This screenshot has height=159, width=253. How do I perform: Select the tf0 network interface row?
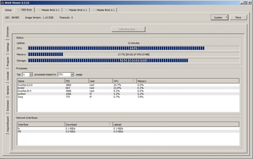click(x=76, y=131)
